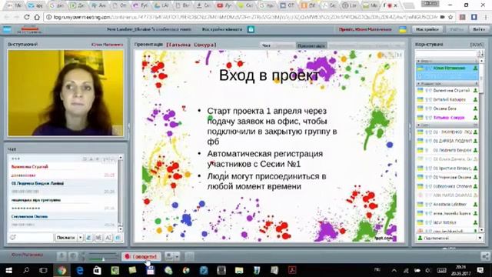This screenshot has height=277, width=492.
Task: Click the share icon at bottom-right of app
Action: (x=485, y=256)
